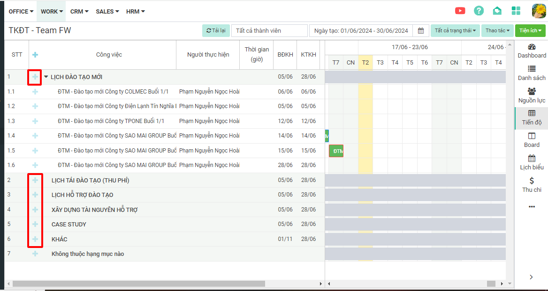The height and width of the screenshot is (291, 548).
Task: Open the WORK menu
Action: tap(52, 11)
